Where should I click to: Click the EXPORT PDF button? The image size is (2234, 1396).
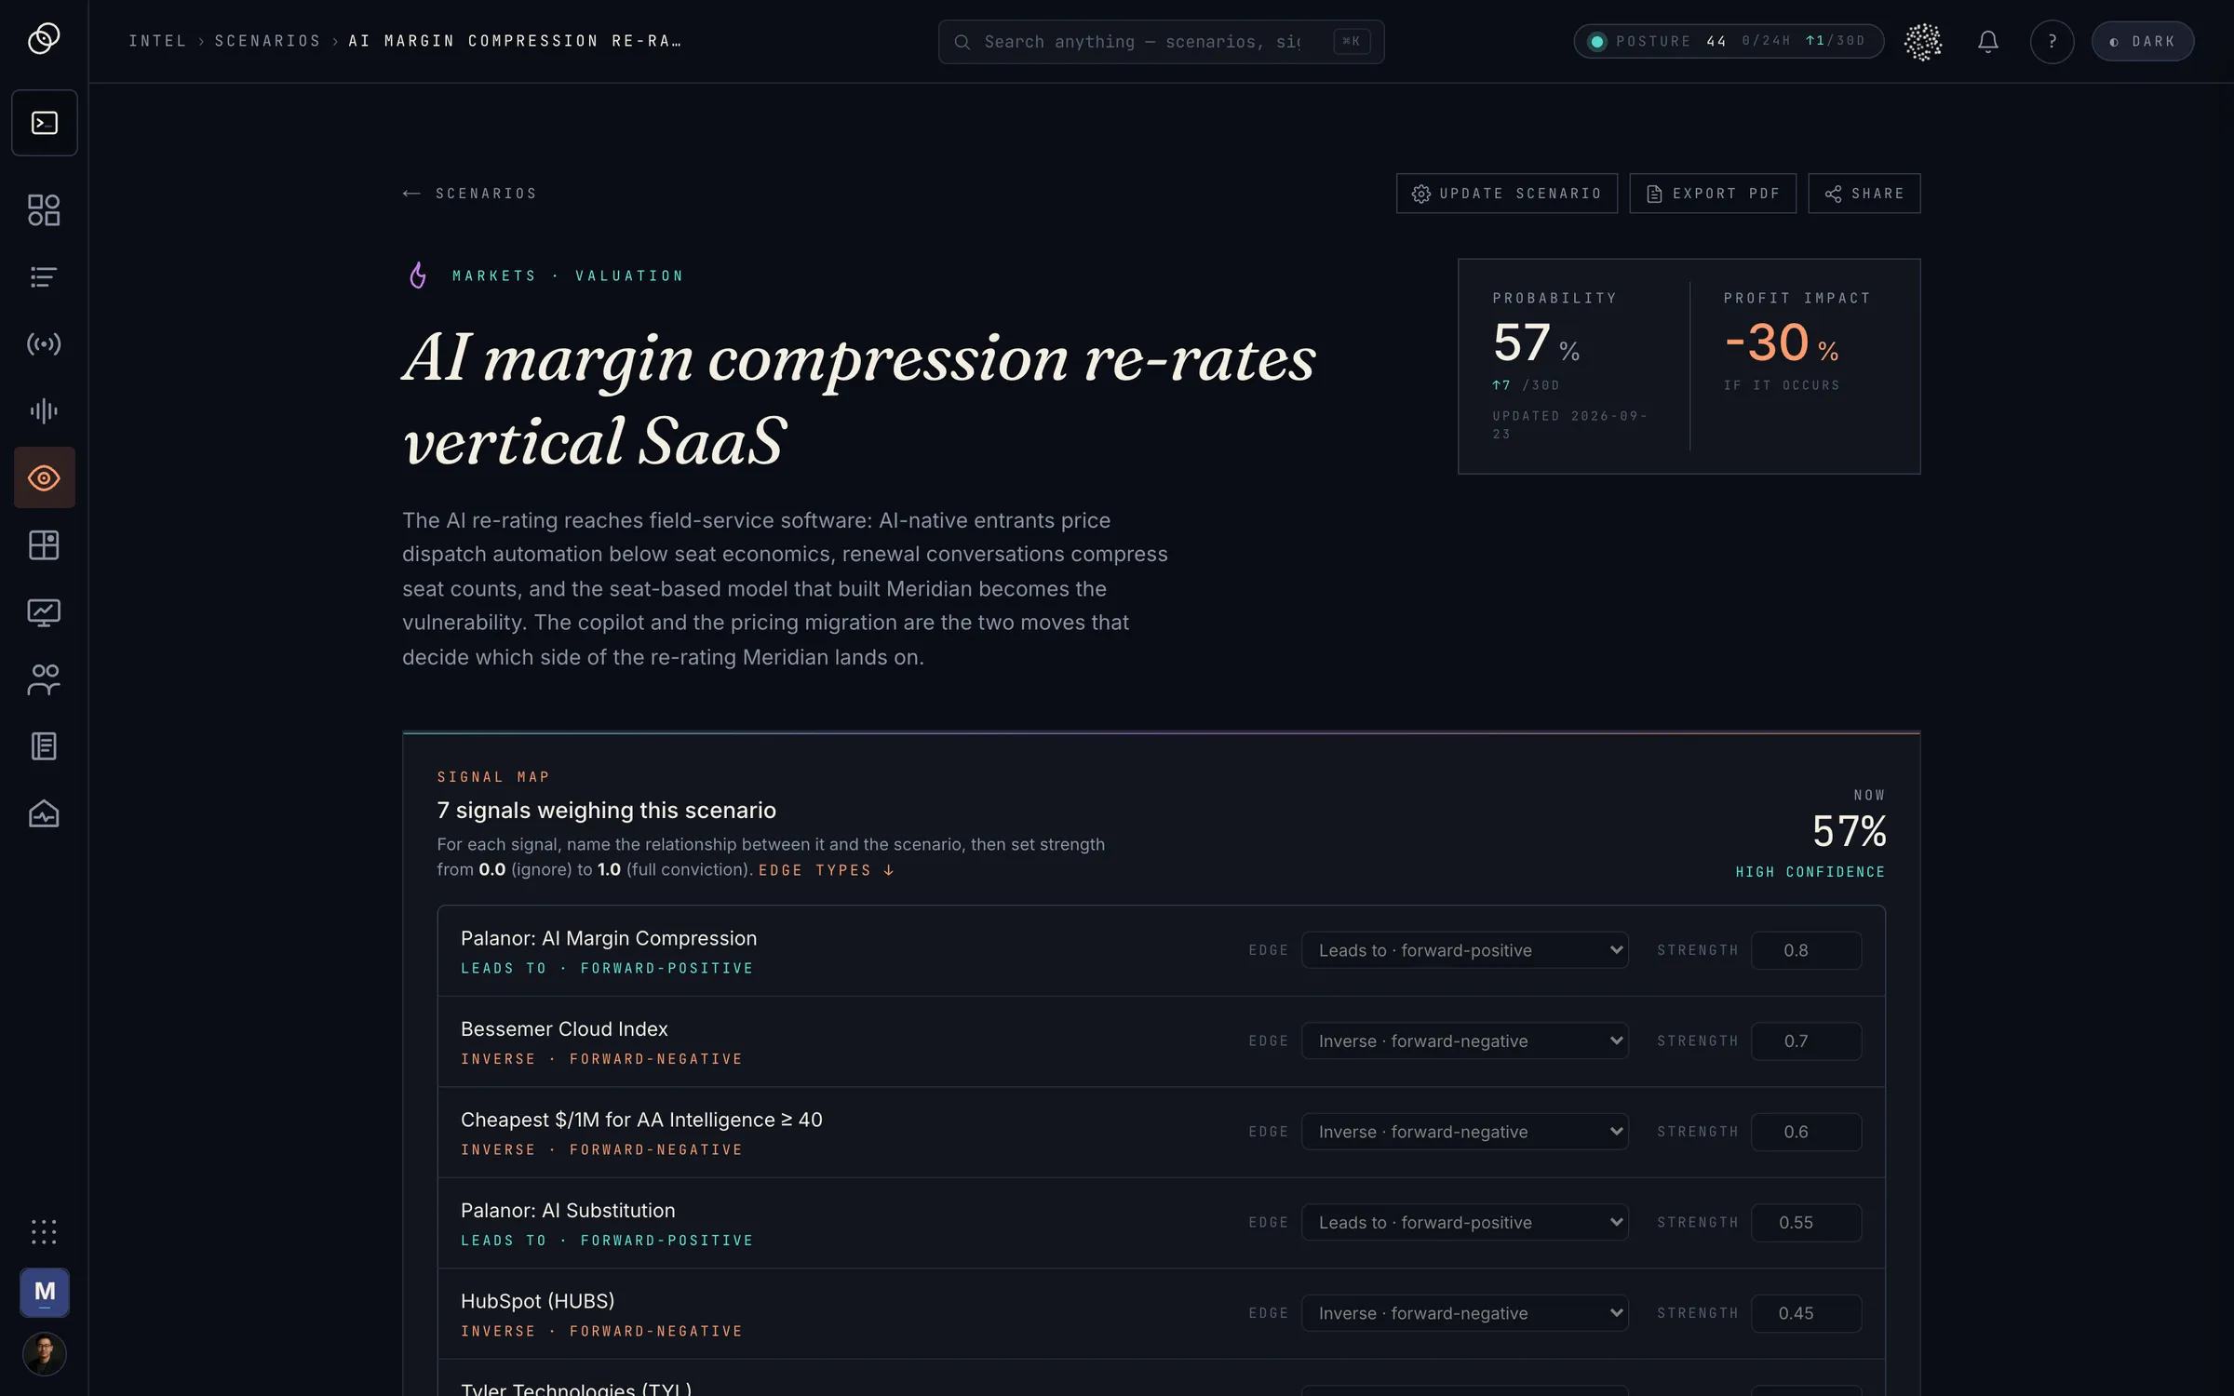click(1713, 194)
